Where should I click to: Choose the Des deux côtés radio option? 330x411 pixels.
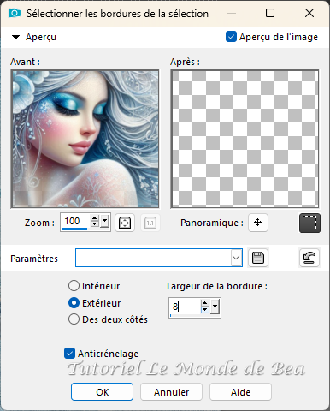(74, 319)
